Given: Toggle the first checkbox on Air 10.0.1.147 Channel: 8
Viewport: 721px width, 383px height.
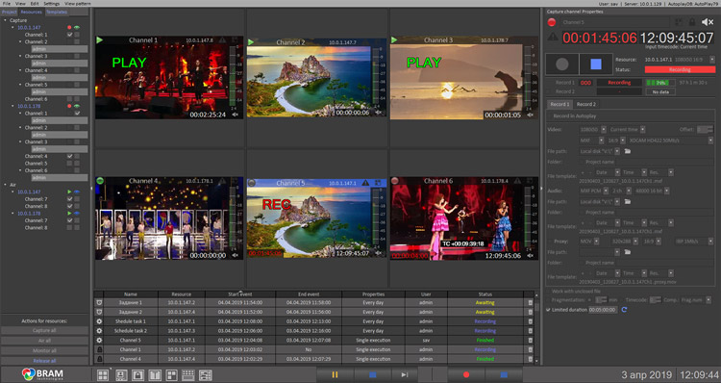Looking at the screenshot, I should [x=69, y=206].
